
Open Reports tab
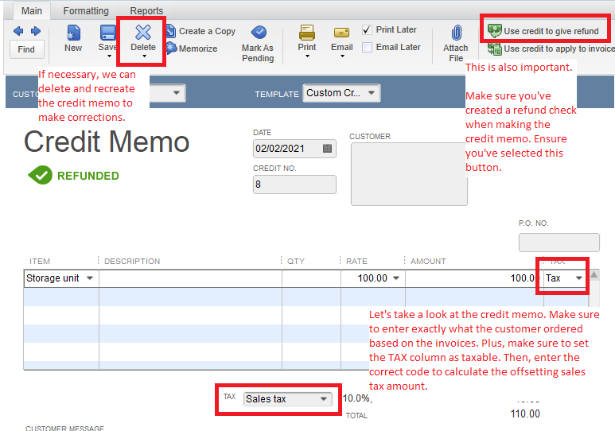click(x=146, y=10)
